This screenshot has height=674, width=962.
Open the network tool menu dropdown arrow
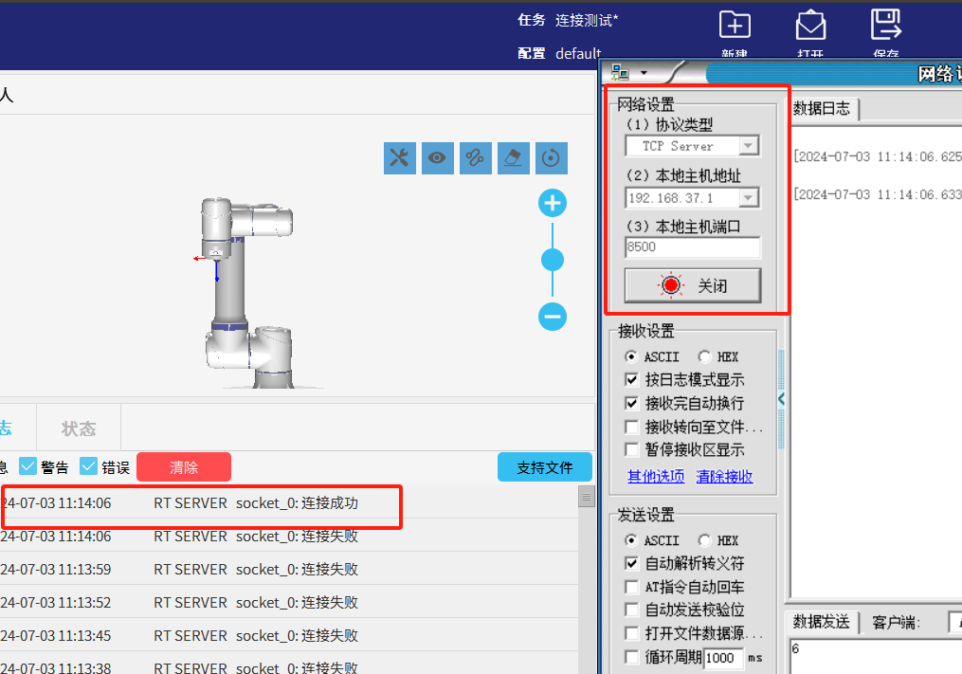tap(643, 73)
